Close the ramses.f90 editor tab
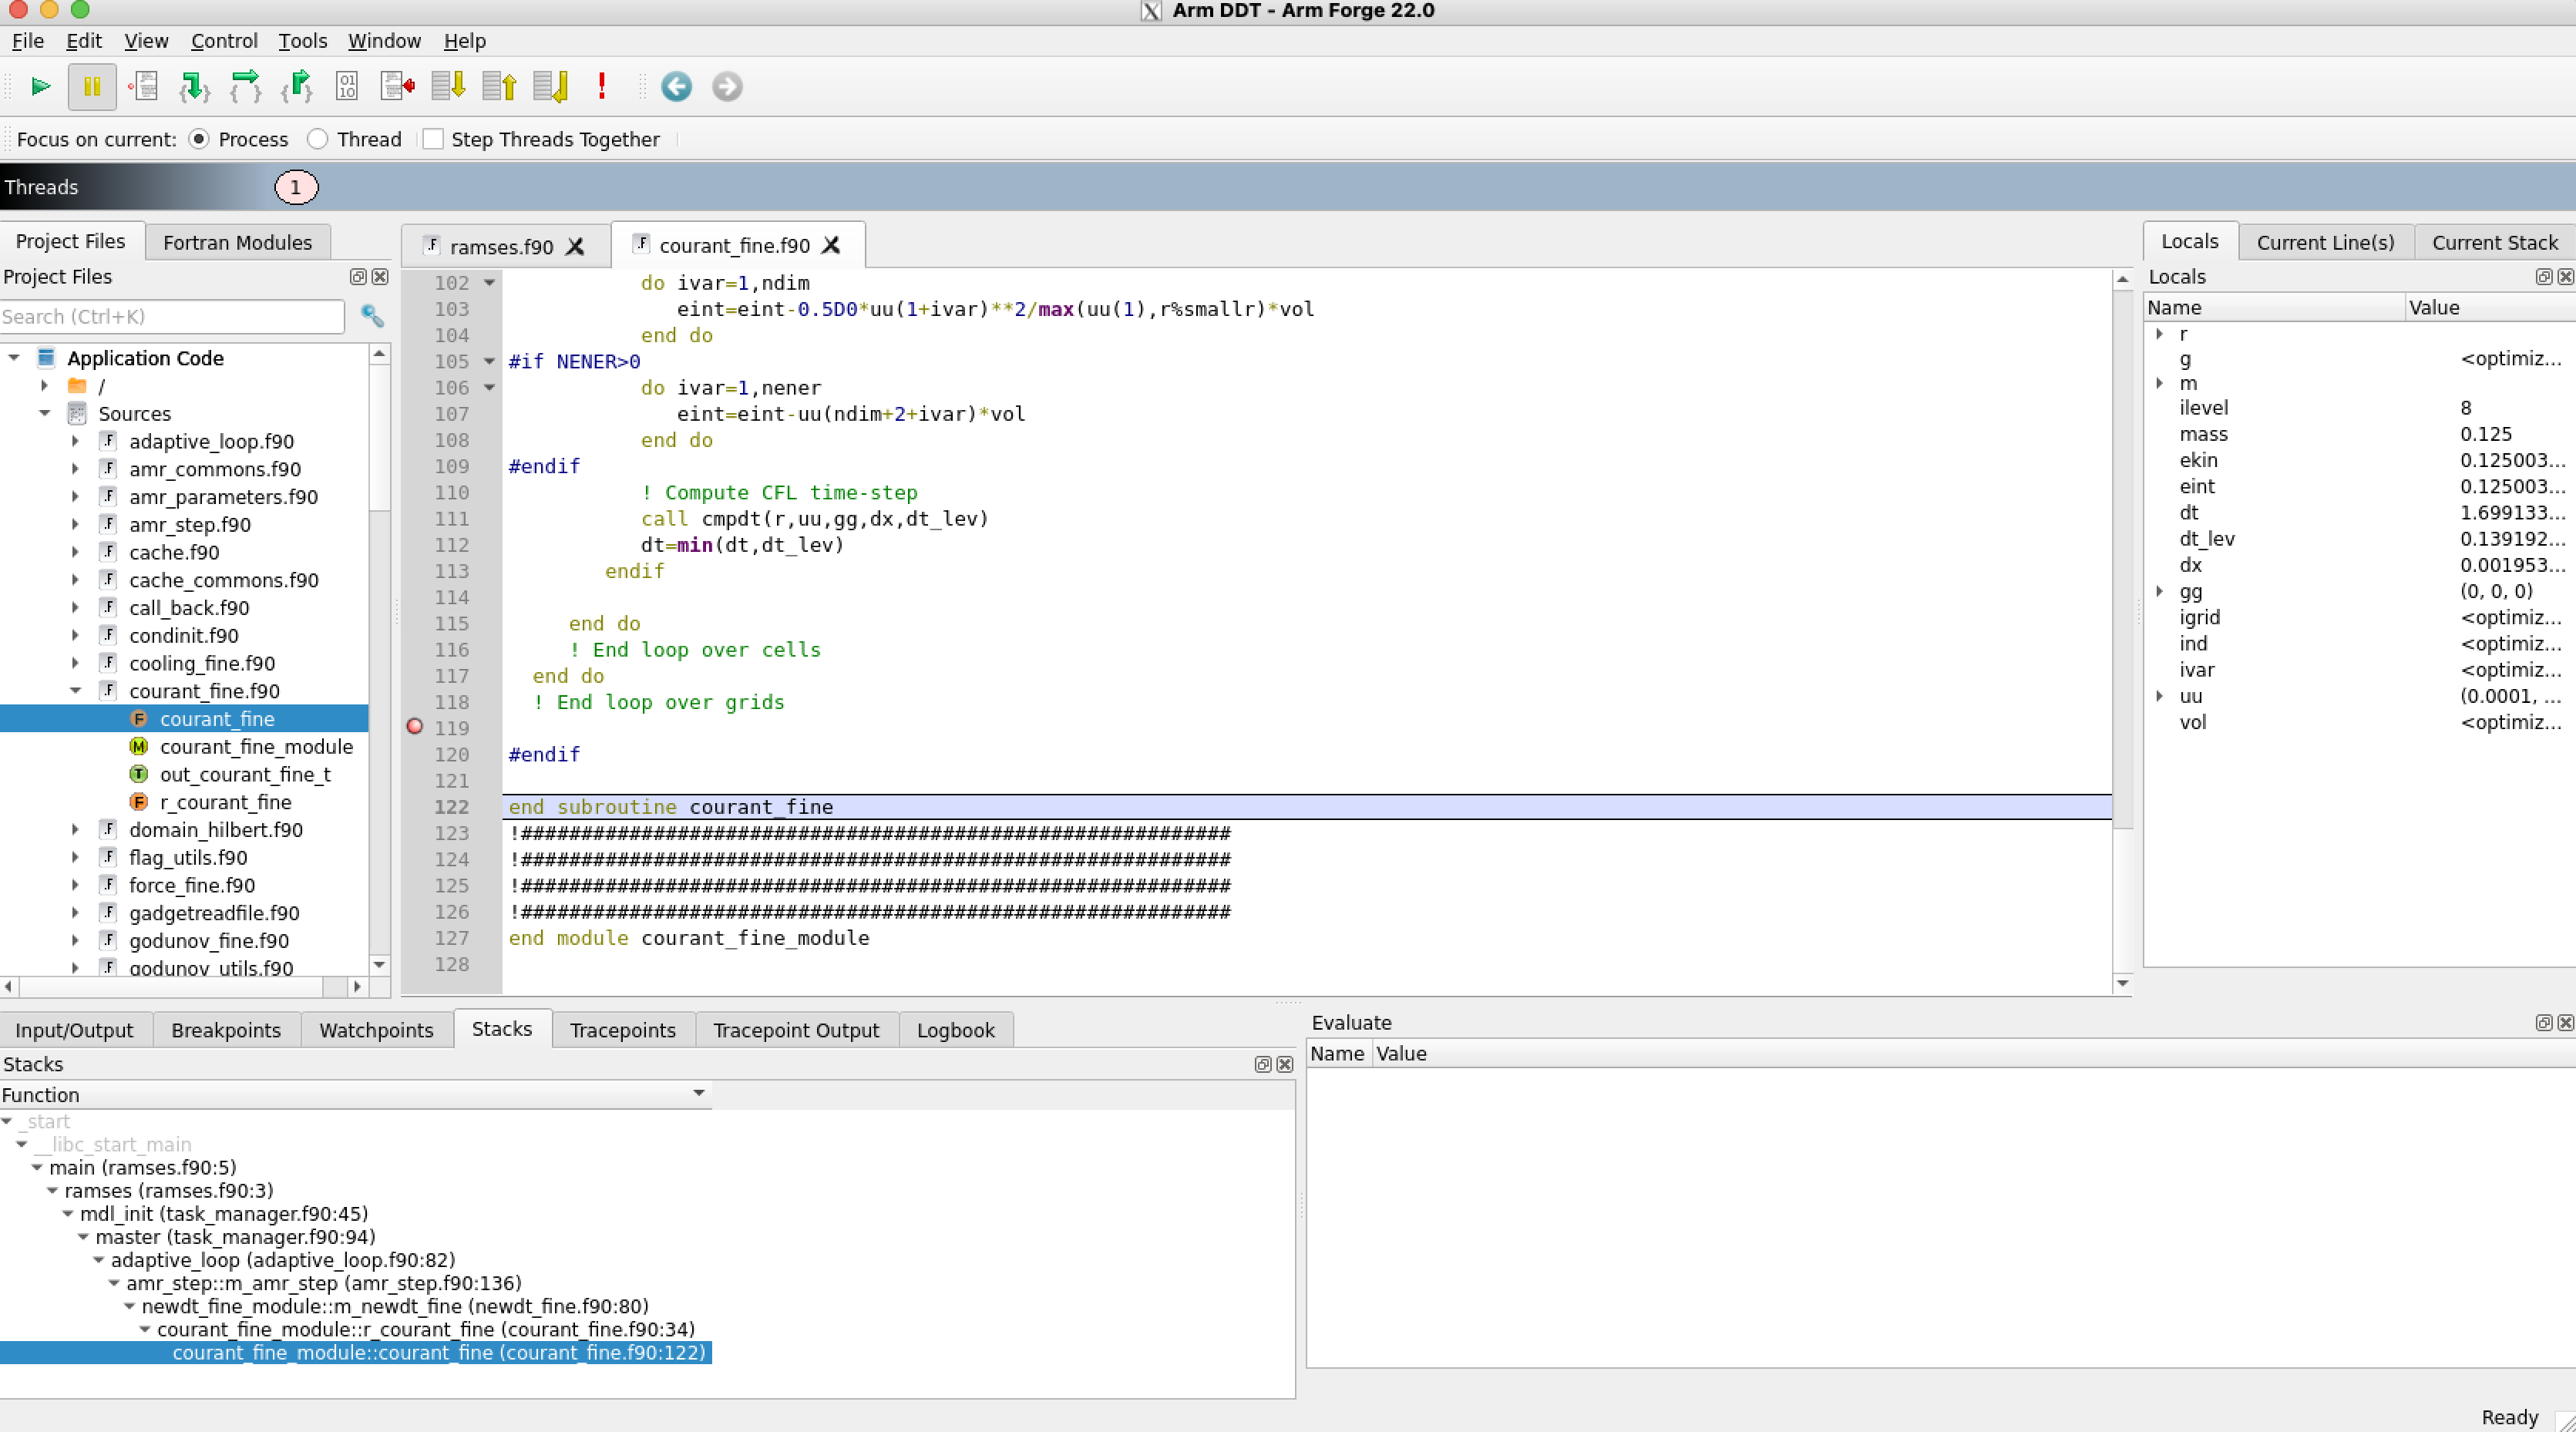Image resolution: width=2576 pixels, height=1432 pixels. tap(575, 246)
